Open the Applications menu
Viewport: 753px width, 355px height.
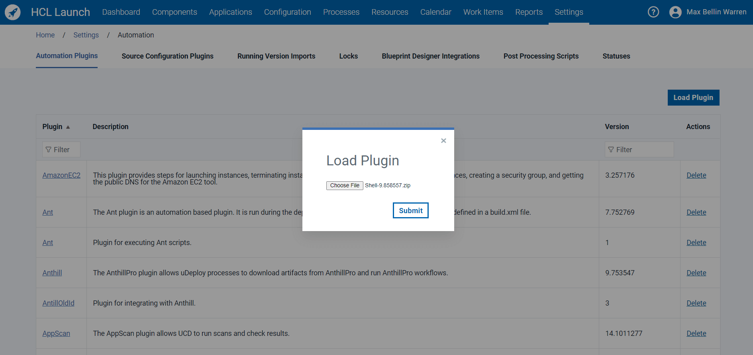pos(231,12)
